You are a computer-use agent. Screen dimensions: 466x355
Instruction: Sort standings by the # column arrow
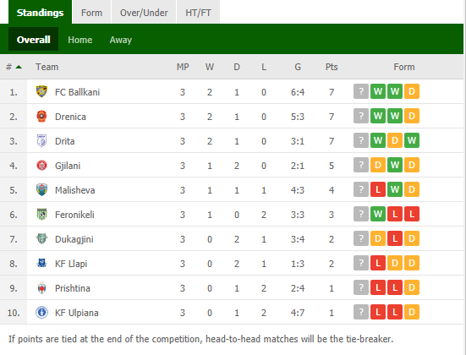click(19, 67)
